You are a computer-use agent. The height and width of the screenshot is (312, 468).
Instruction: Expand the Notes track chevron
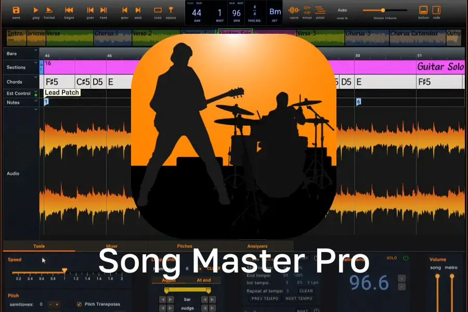coord(36,100)
